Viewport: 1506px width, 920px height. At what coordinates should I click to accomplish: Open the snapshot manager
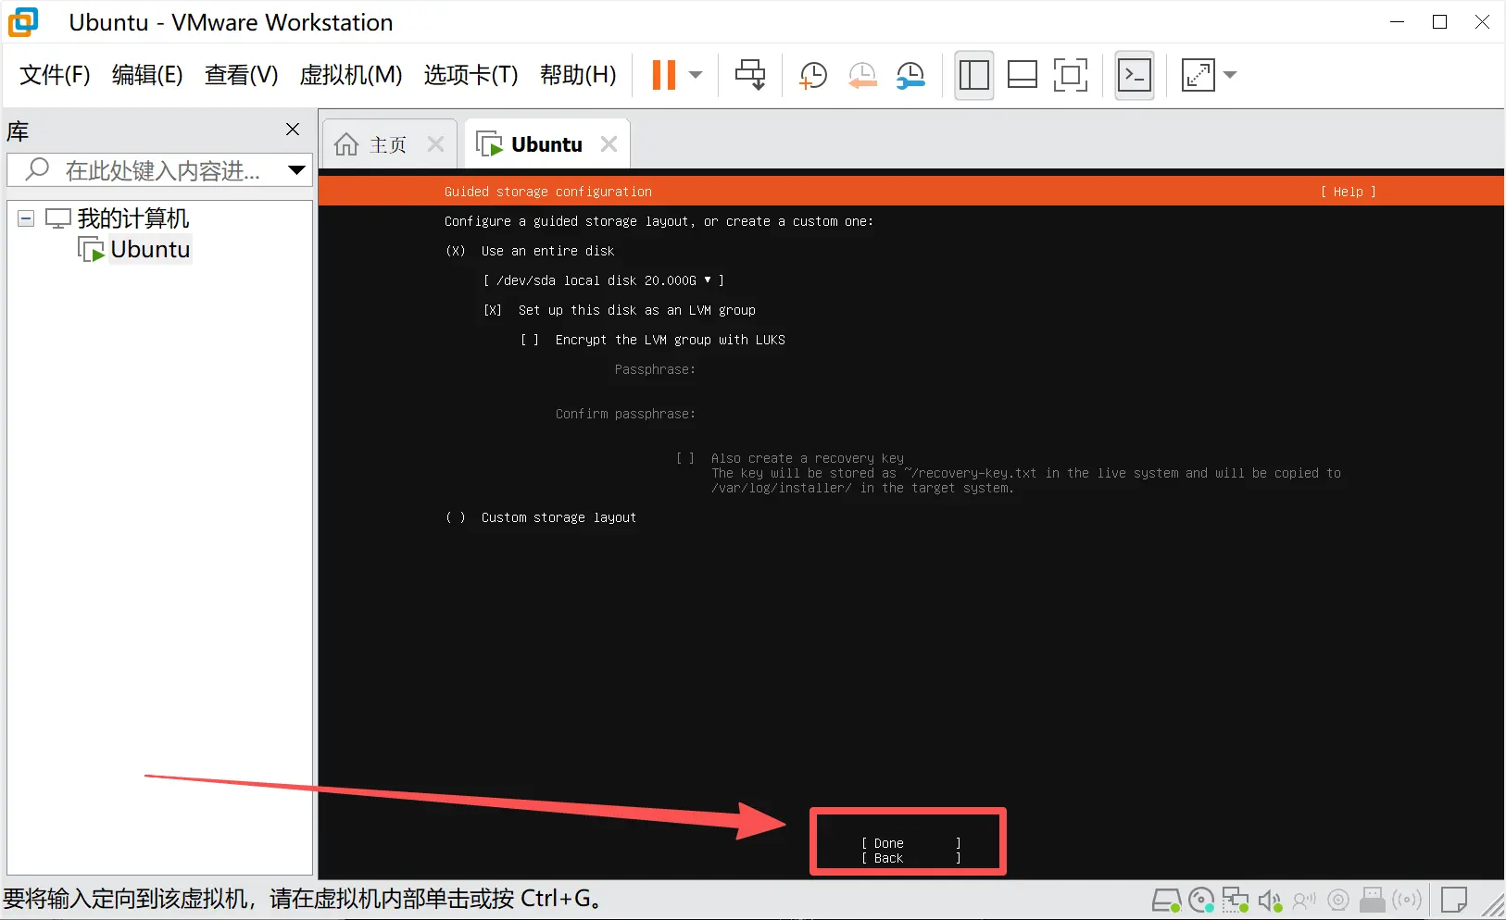tap(910, 75)
